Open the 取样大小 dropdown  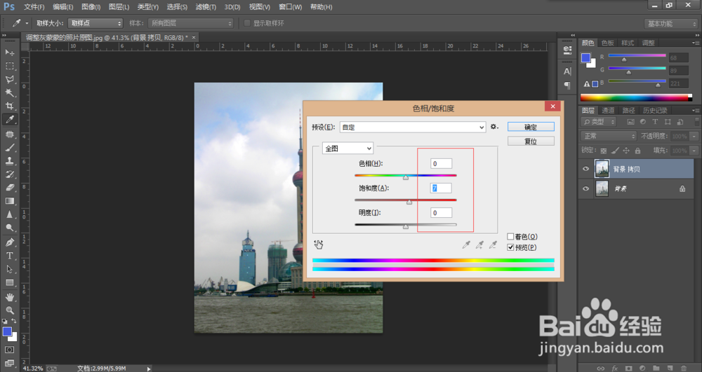[95, 23]
